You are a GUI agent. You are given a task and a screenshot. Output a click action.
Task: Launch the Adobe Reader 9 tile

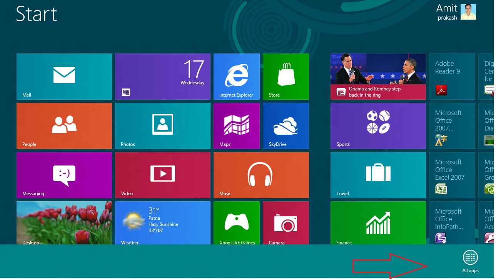coord(452,77)
